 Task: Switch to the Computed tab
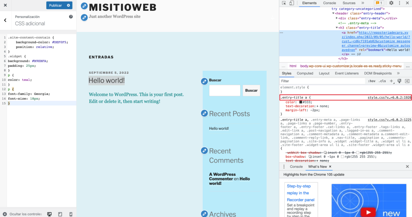click(305, 73)
